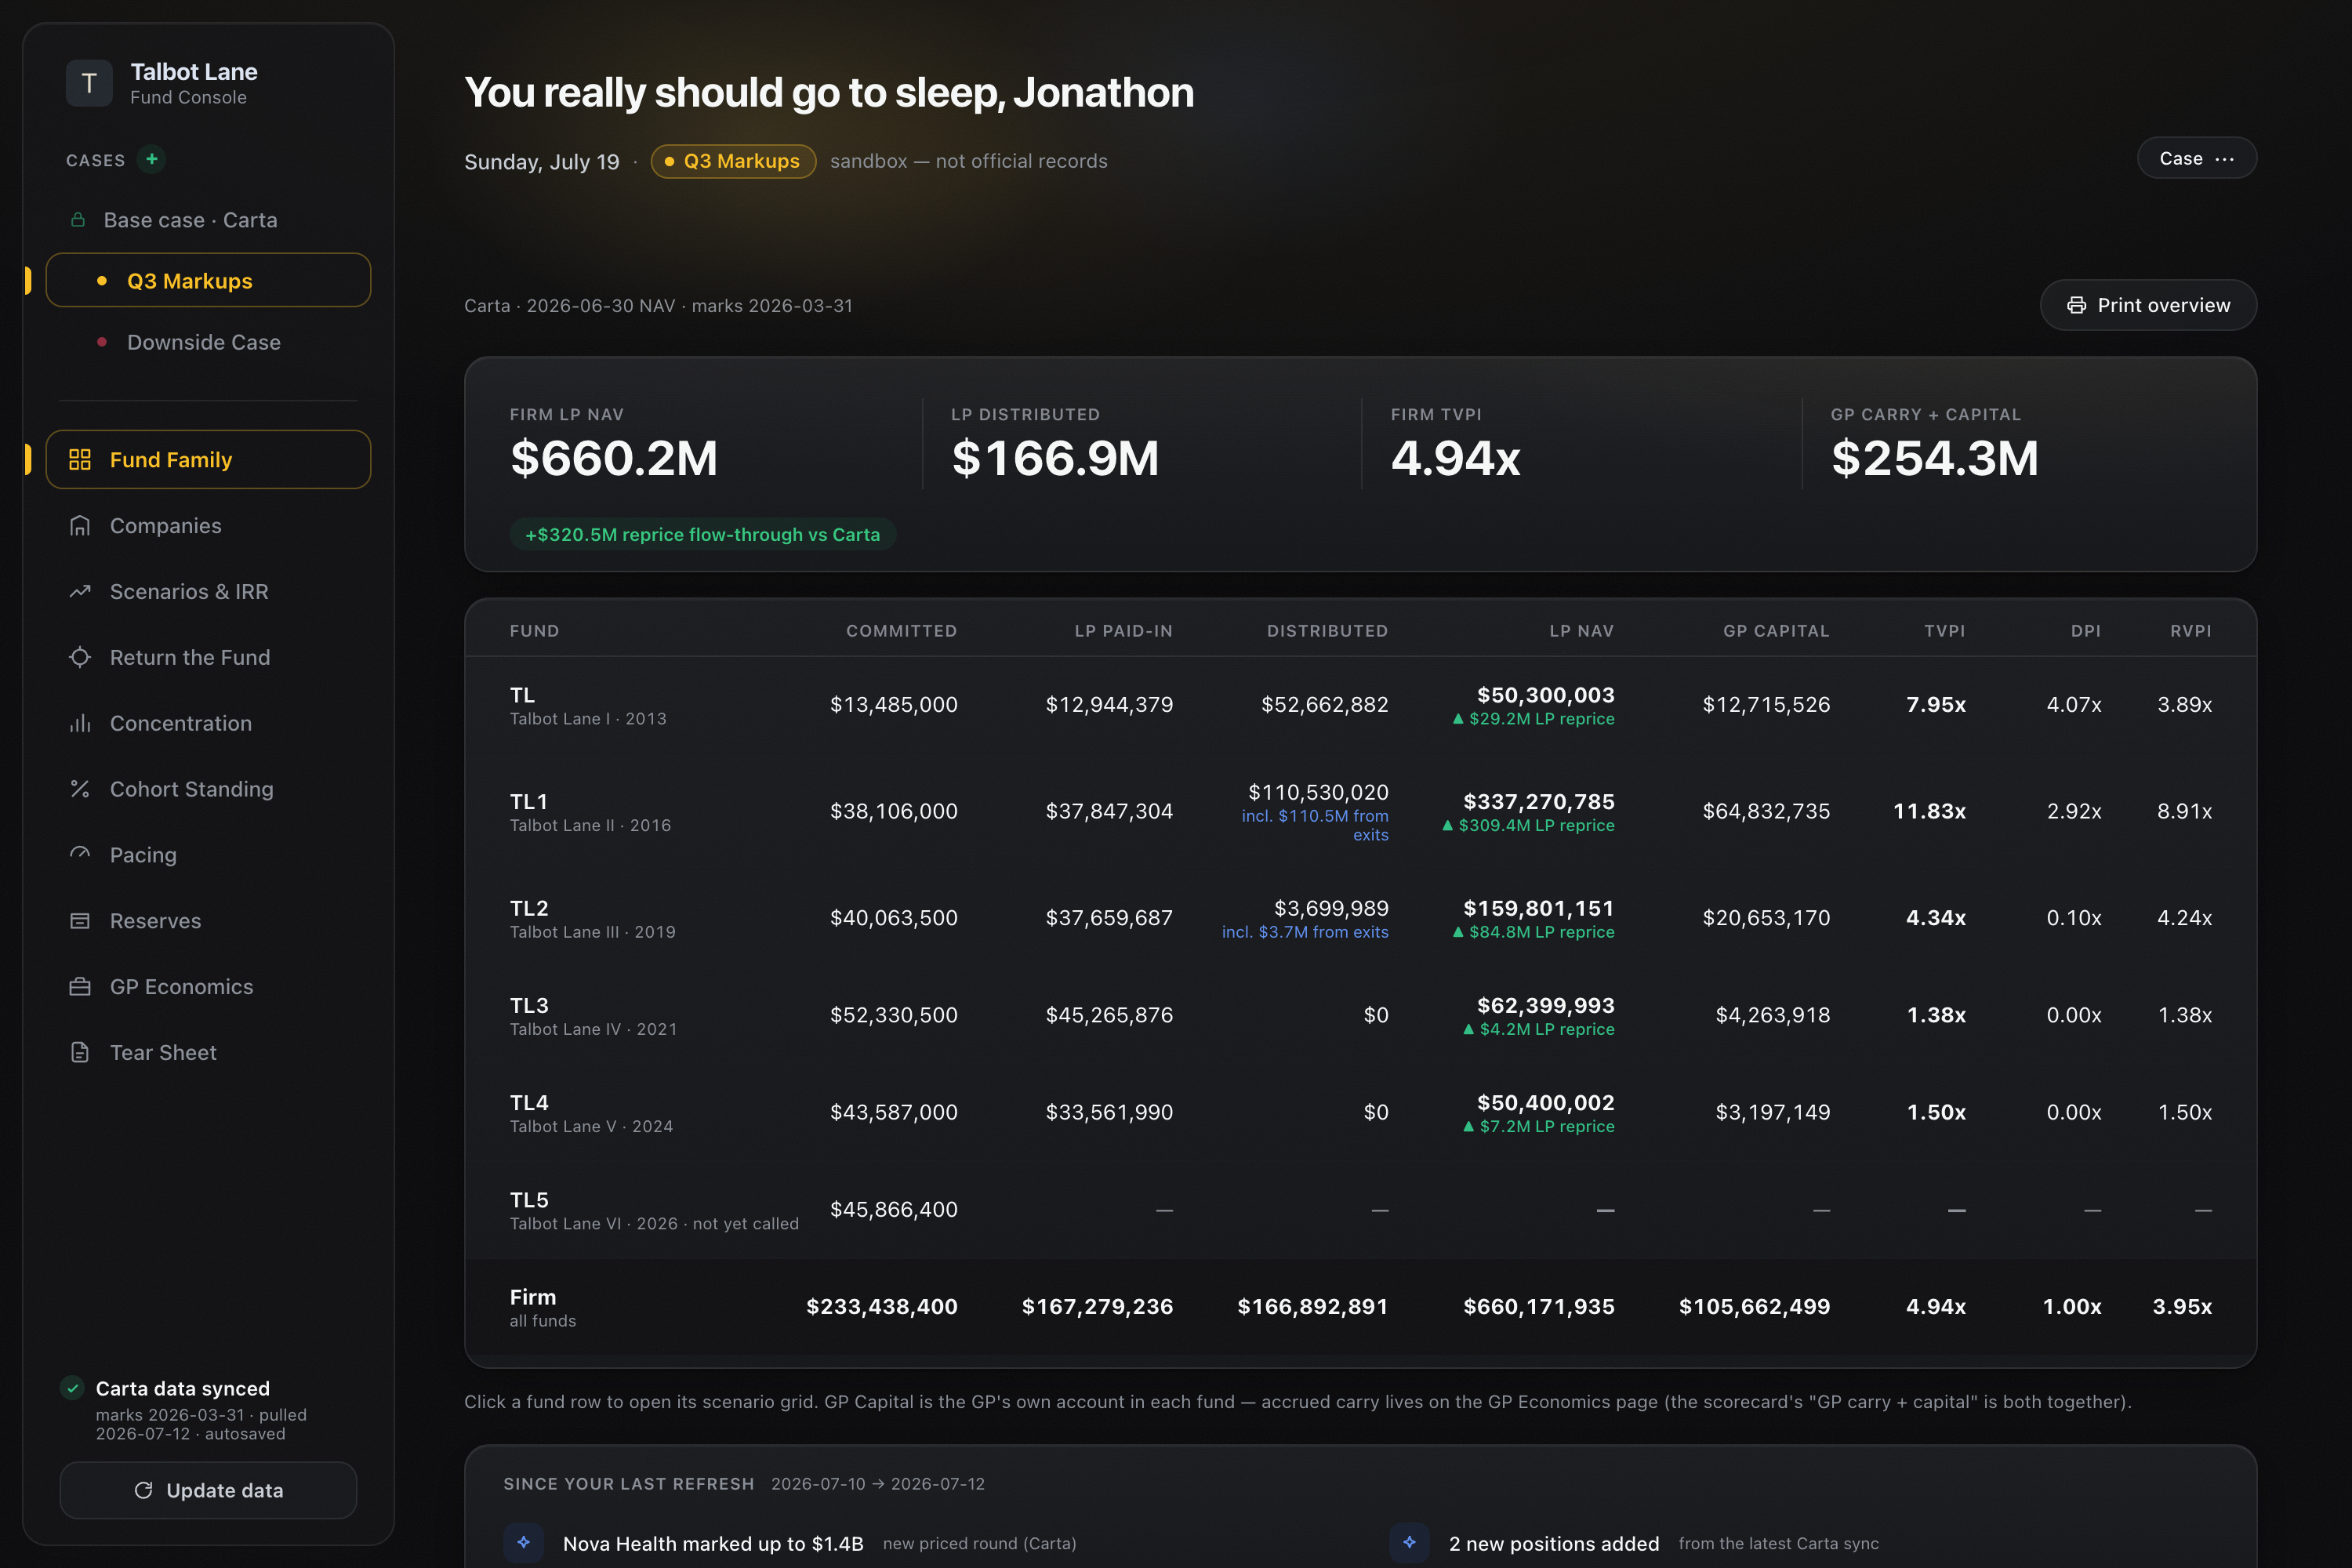Open the TL4 Talbot Lane V row

point(1360,1112)
